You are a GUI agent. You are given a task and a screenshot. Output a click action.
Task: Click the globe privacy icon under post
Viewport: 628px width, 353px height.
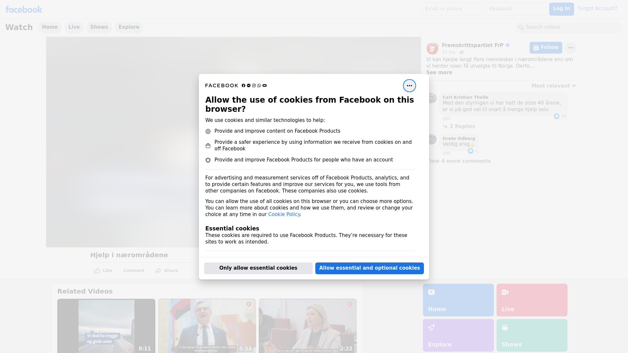tap(462, 53)
